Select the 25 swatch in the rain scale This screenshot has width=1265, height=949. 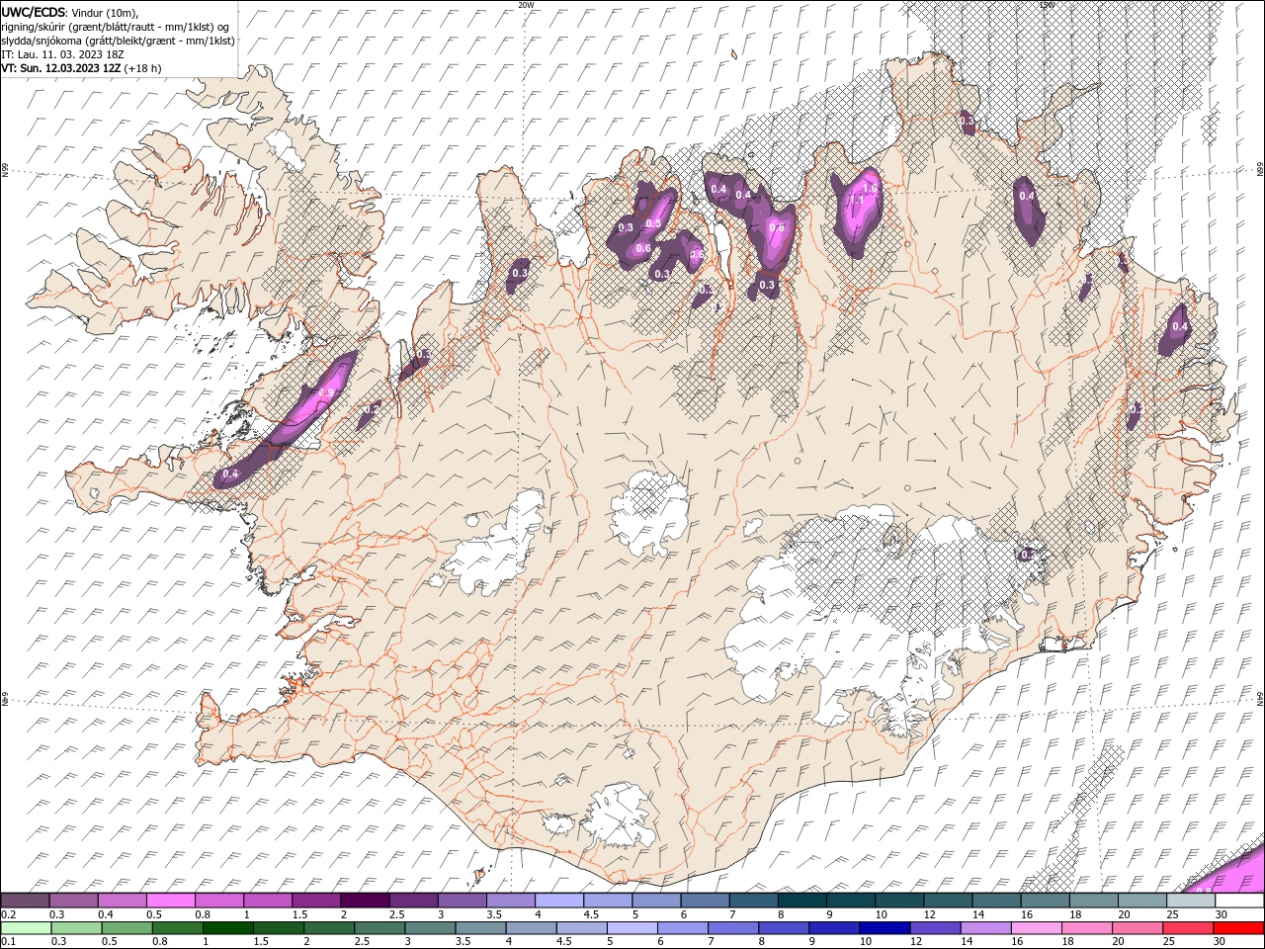pos(1189,928)
